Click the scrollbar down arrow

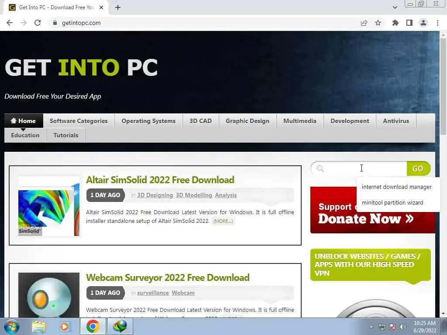[443, 314]
